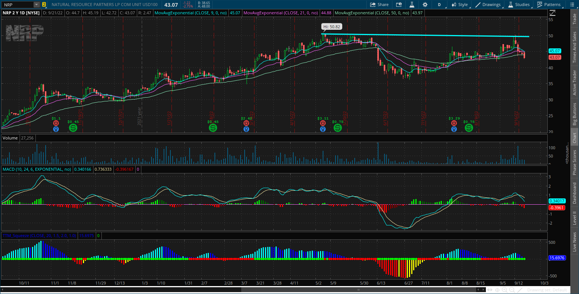
Task: Click the NRP 2 Y 1D [NYSE] header label
Action: click(x=21, y=13)
